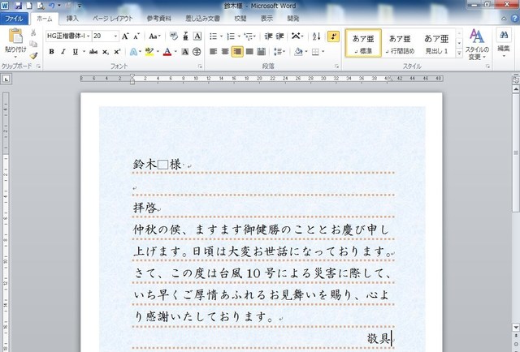The width and height of the screenshot is (520, 352).
Task: Click the red font color swatch
Action: pyautogui.click(x=167, y=52)
